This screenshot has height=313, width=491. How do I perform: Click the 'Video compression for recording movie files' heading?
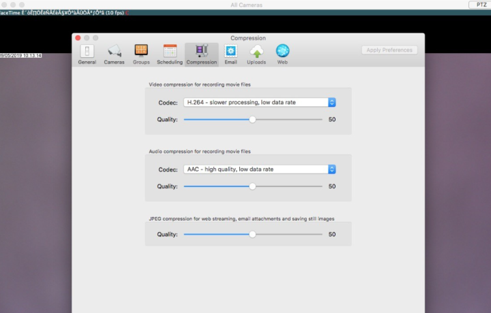tap(200, 84)
